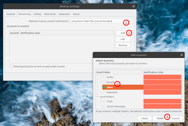The width and height of the screenshot is (188, 126).
Task: Open the Hiding tab
Action: 37,14
